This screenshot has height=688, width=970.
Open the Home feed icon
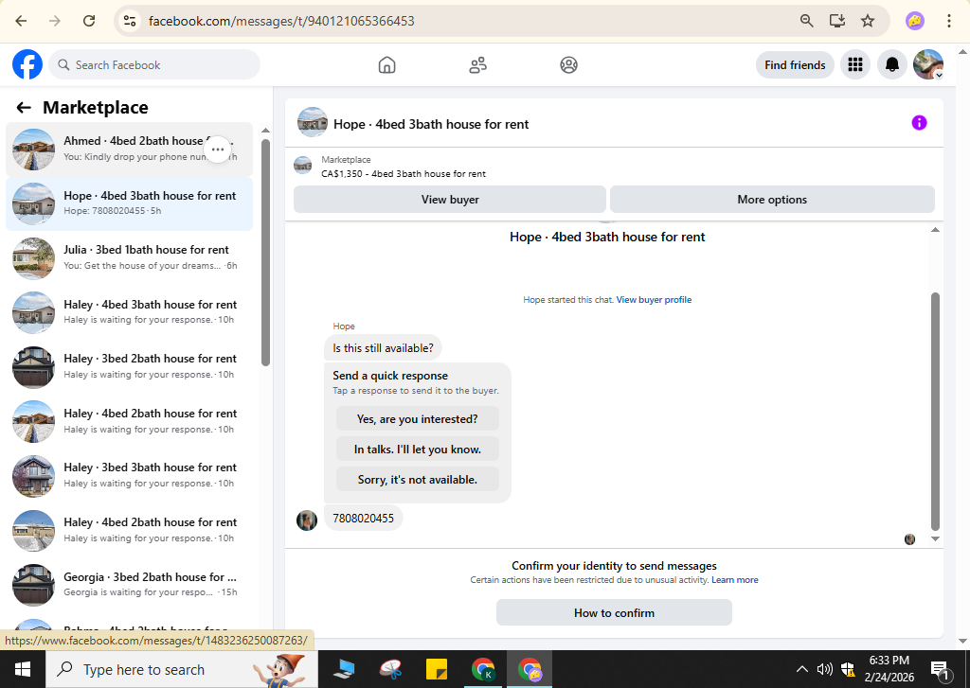pos(386,65)
